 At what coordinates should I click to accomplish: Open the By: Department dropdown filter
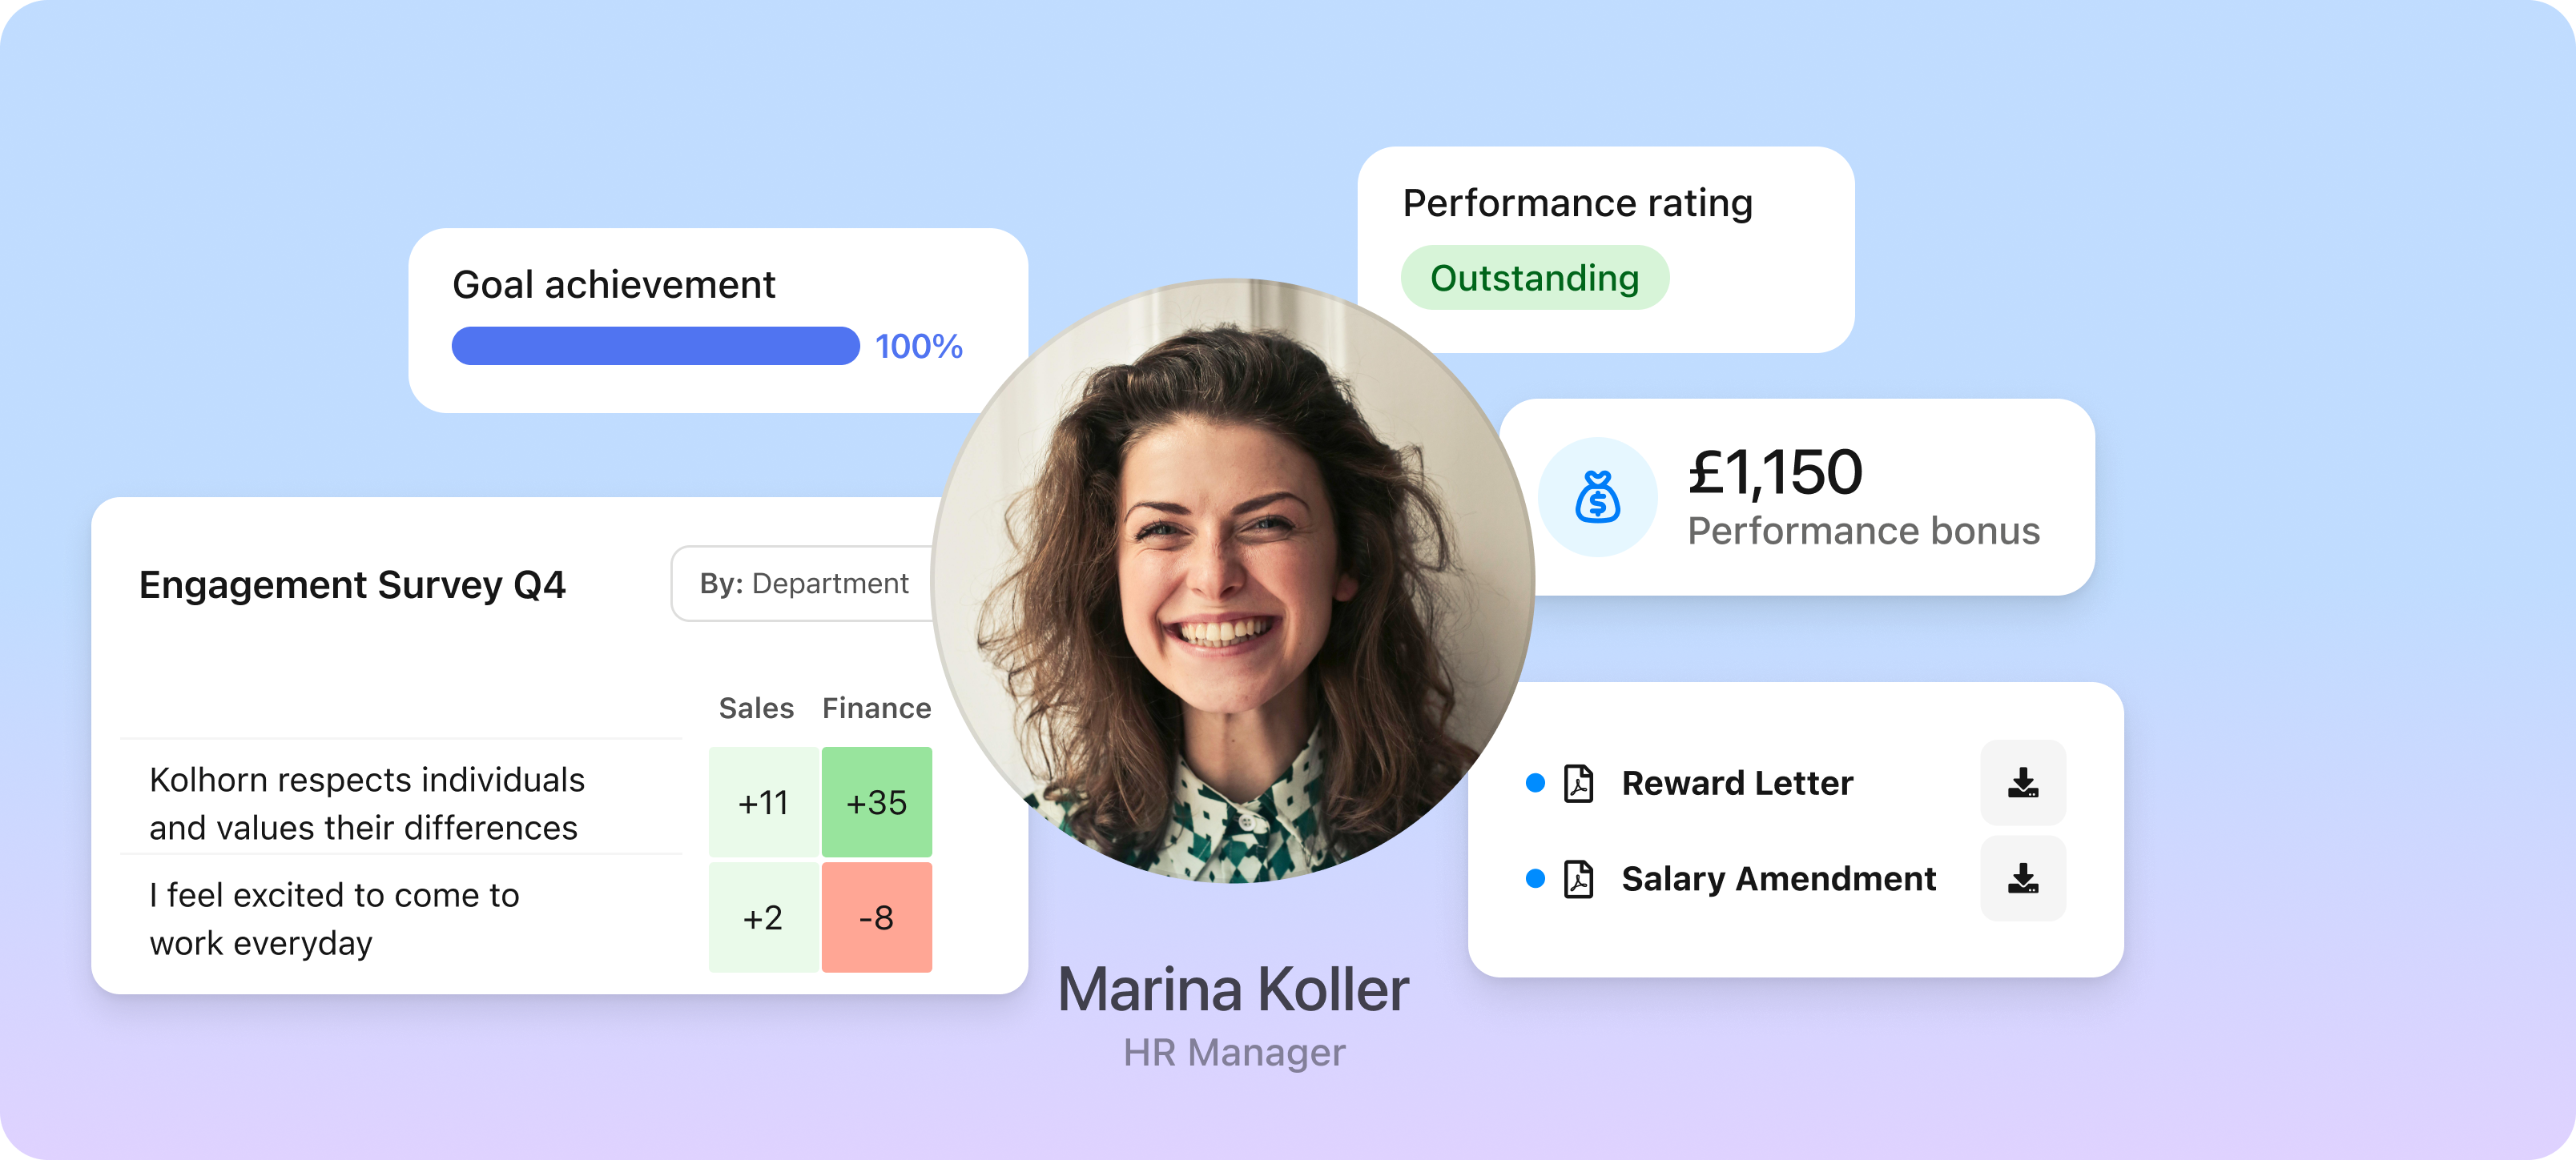point(800,582)
